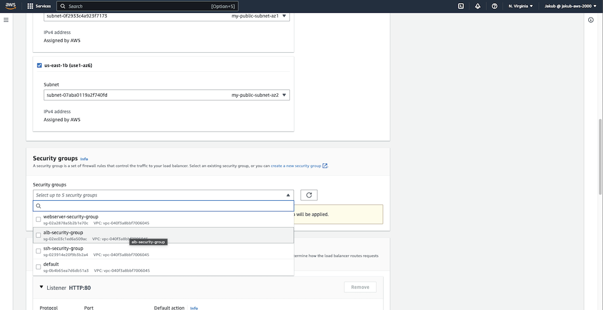Screen dimensions: 603x310
Task: Tick the default security group checkbox
Action: point(38,267)
